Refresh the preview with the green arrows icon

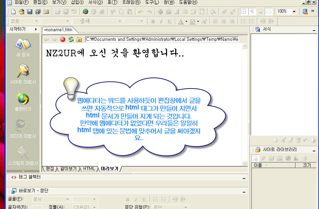71,39
